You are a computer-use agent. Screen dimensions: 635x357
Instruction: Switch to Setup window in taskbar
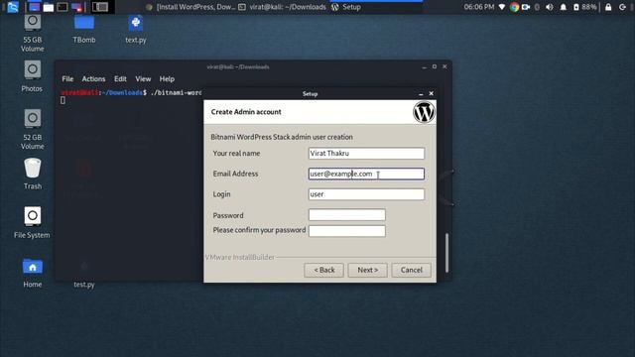pos(346,7)
